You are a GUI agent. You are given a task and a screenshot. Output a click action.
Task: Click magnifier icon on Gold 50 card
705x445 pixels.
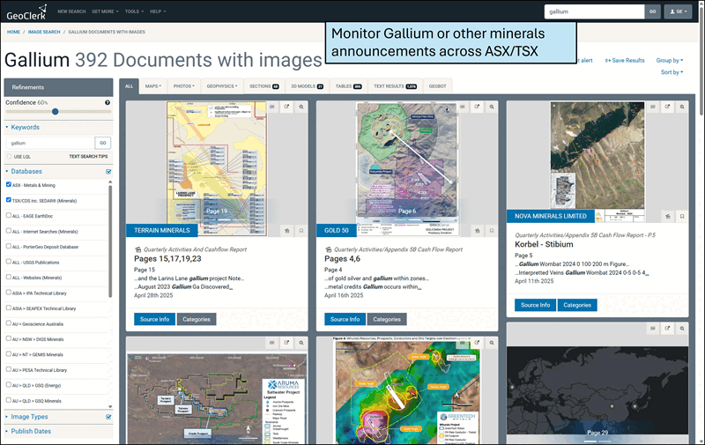pos(492,107)
